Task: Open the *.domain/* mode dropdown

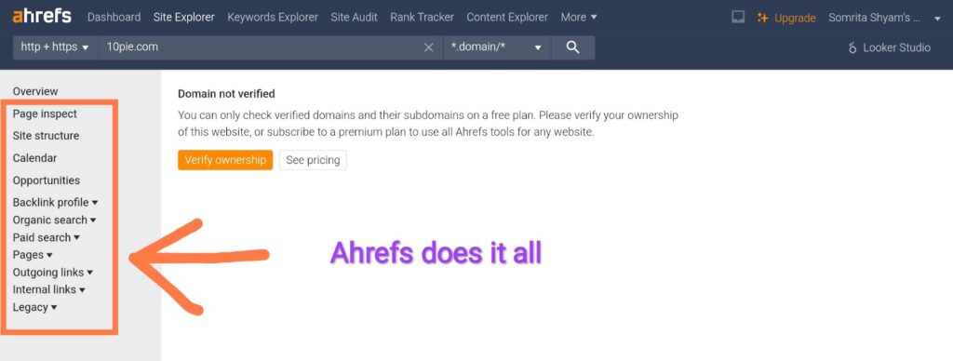Action: coord(497,47)
